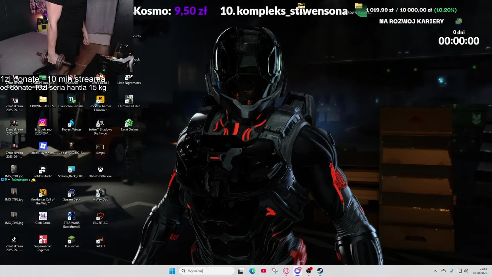Launch the Supermarket Together shortcut

pos(43,244)
